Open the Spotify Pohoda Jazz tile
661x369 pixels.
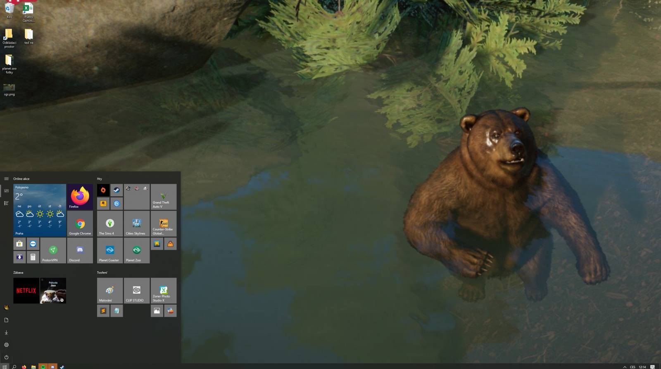53,291
